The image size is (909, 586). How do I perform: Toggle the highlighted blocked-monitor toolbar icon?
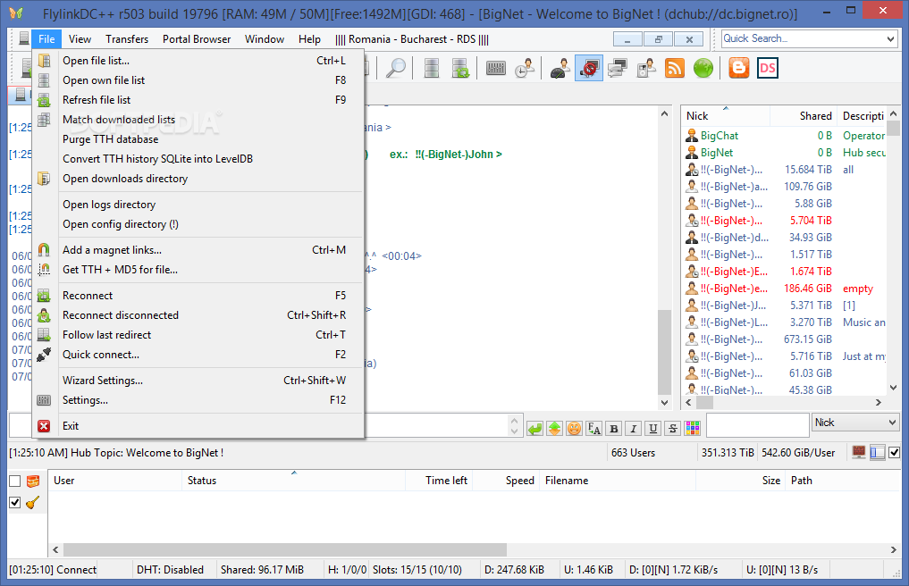coord(589,68)
